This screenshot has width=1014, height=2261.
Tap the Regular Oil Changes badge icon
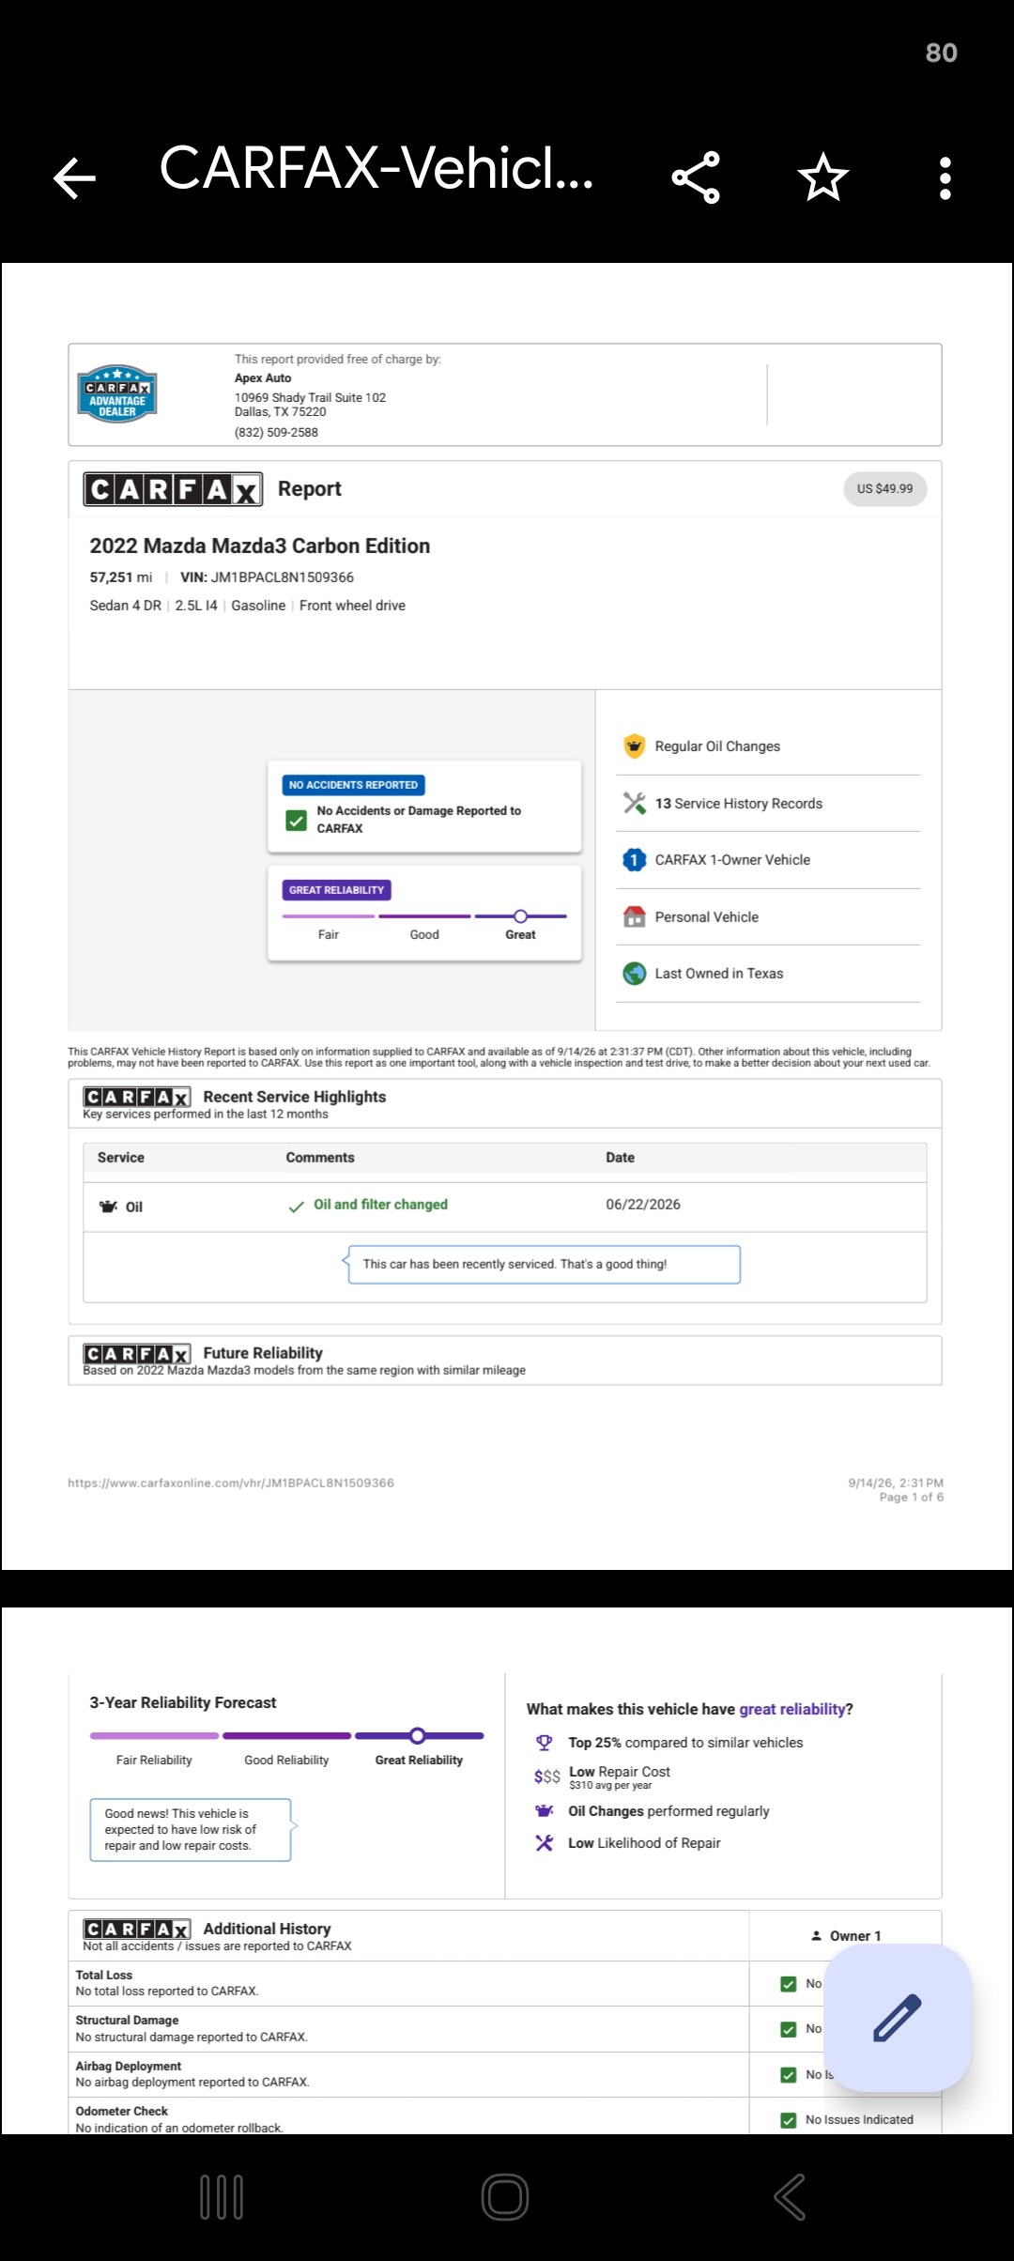tap(635, 746)
